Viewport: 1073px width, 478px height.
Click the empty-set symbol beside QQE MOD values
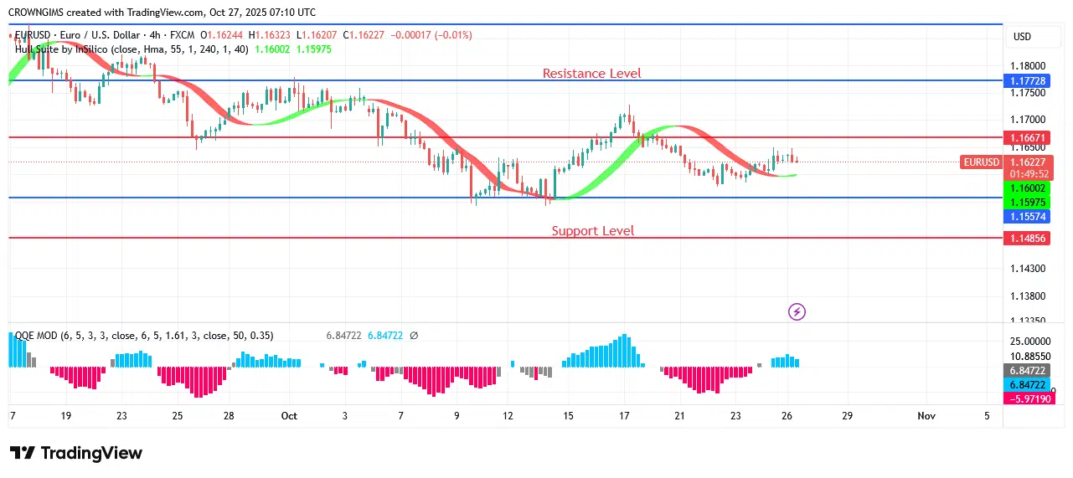click(x=414, y=336)
